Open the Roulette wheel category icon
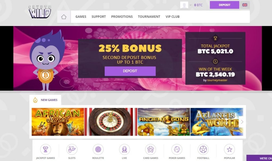The height and width of the screenshot is (161, 272). [98, 149]
